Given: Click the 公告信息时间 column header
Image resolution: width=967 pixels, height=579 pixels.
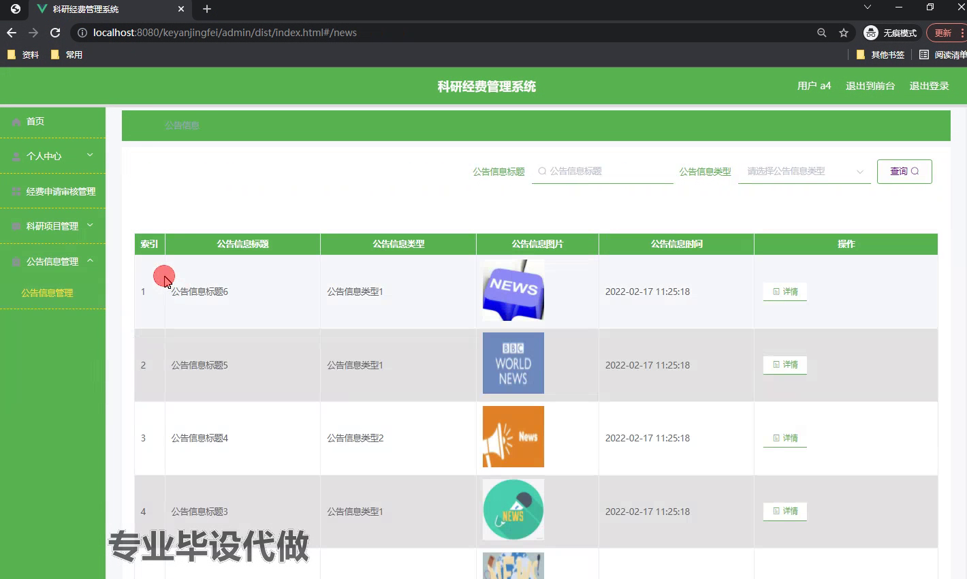Looking at the screenshot, I should point(676,244).
